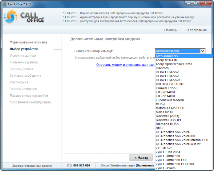Close the Call Office window
The image size is (214, 171).
(x=205, y=3)
